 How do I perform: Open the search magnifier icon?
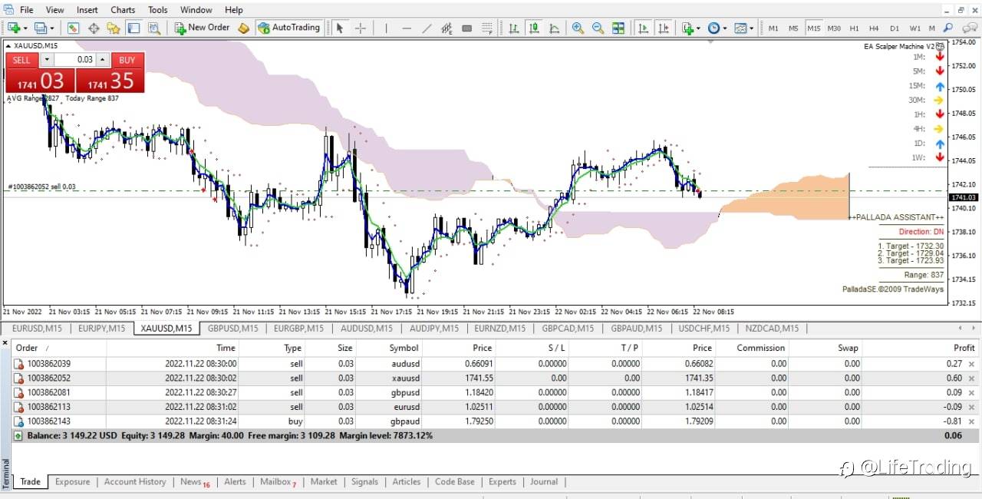pyautogui.click(x=948, y=28)
